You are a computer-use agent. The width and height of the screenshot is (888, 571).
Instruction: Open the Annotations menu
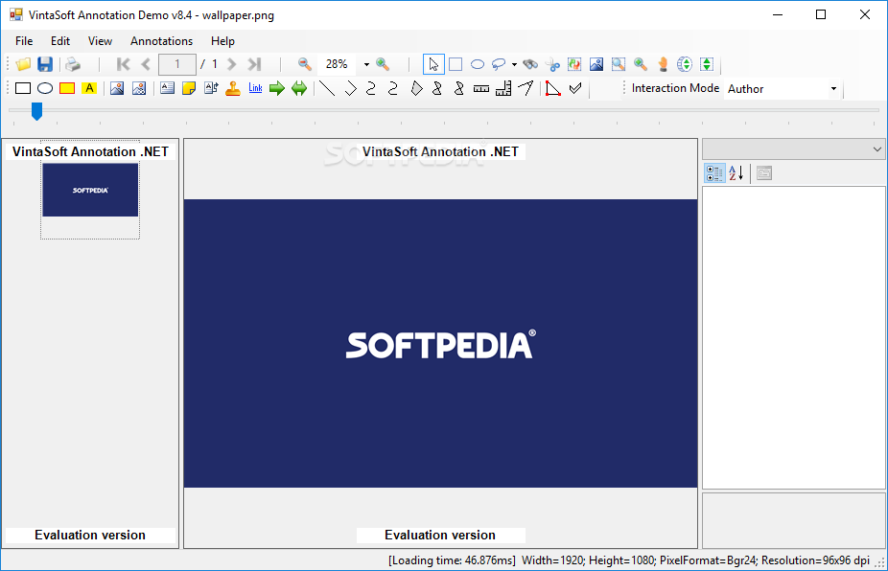coord(161,41)
